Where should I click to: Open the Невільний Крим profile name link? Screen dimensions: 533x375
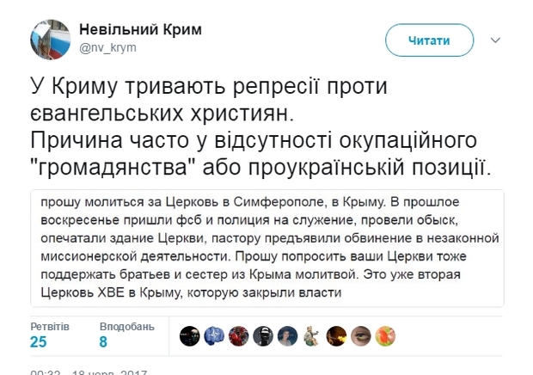140,29
